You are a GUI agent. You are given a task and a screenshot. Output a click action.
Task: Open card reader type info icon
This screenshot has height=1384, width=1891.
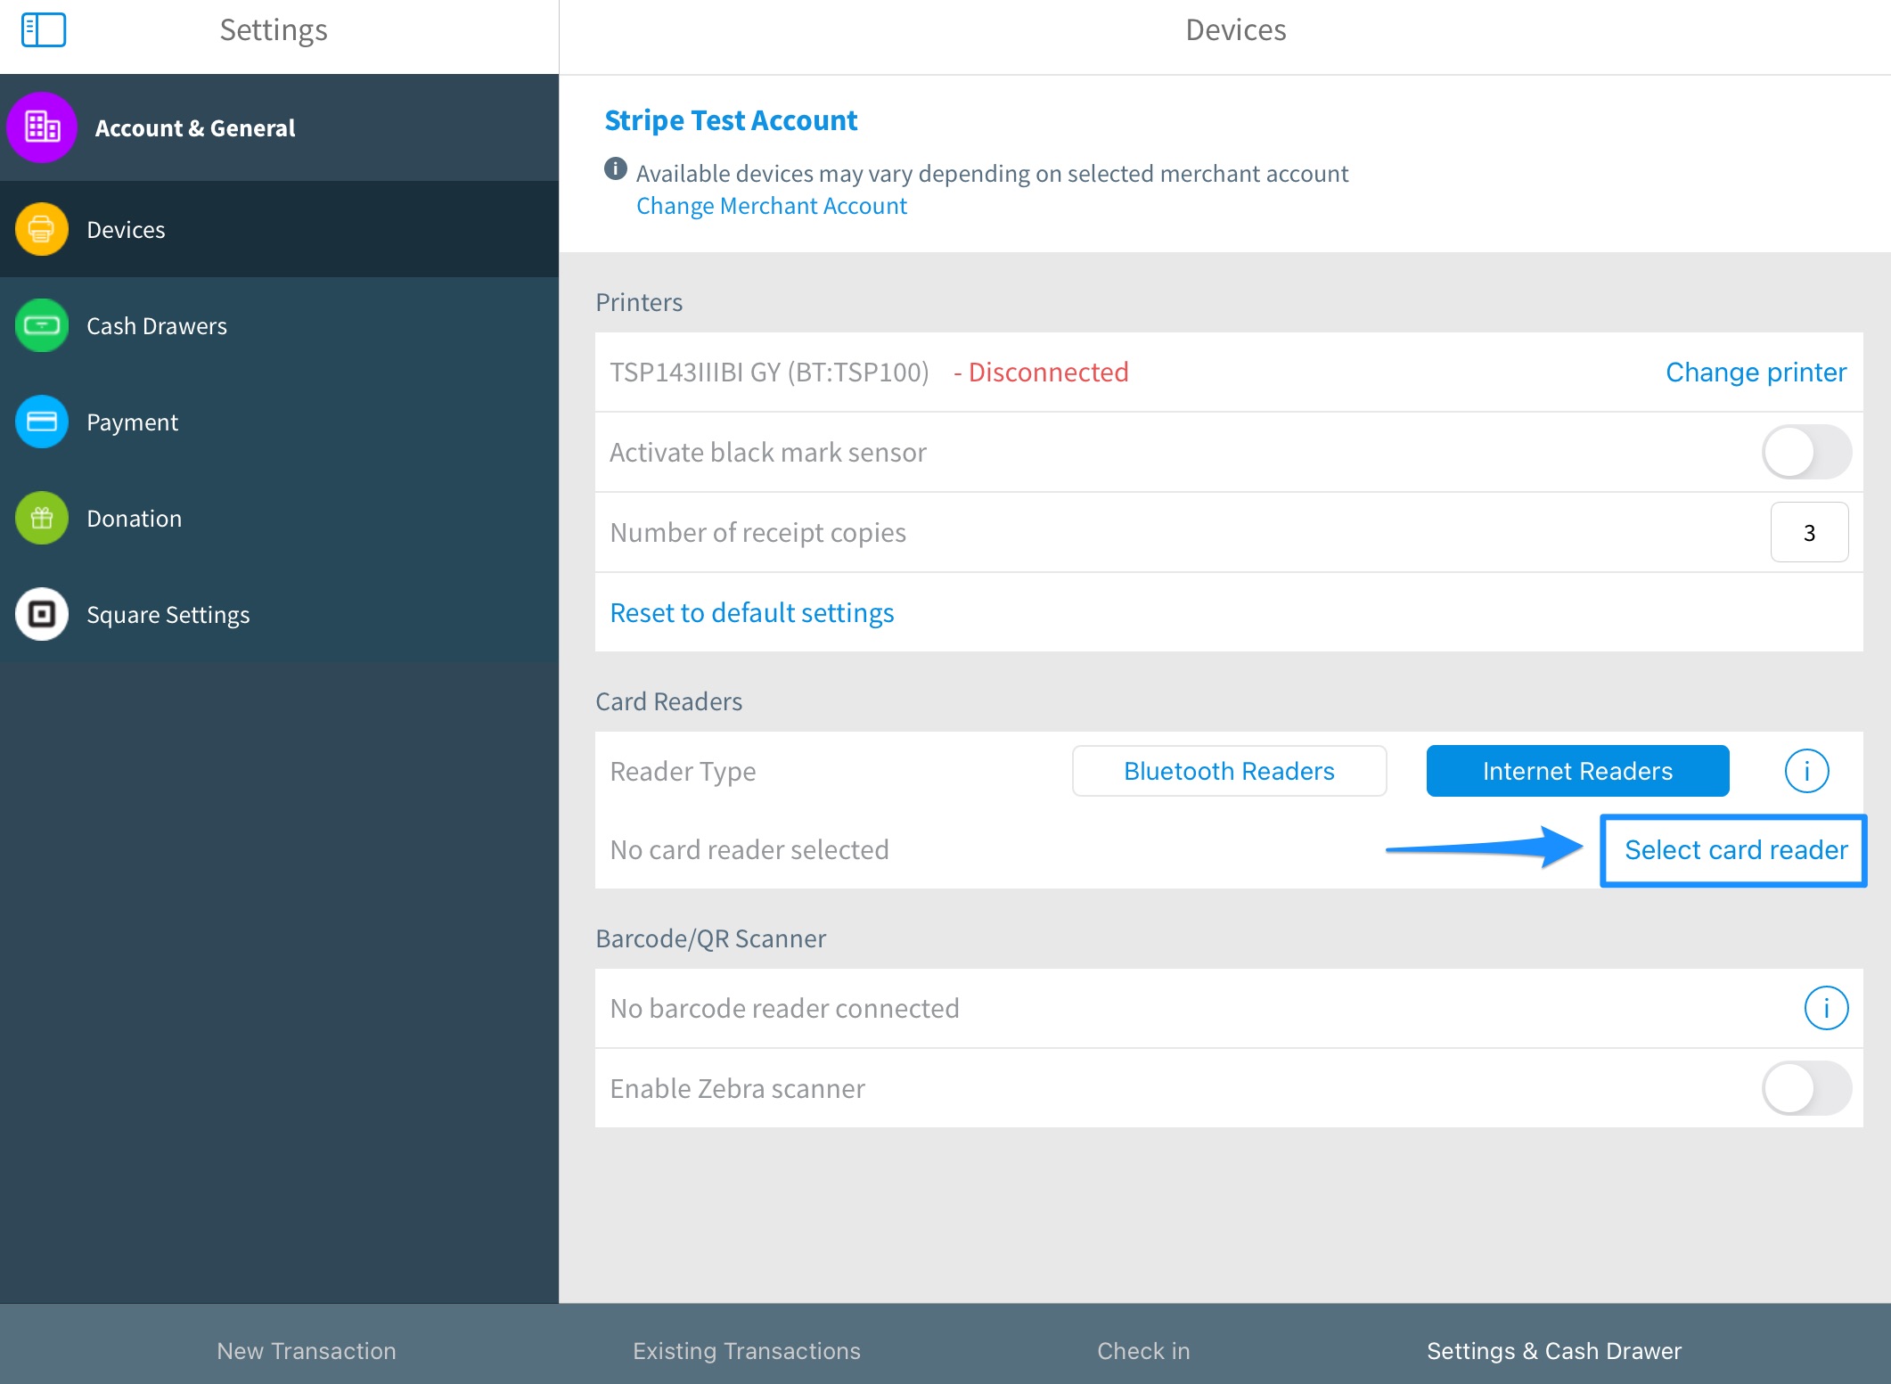pyautogui.click(x=1806, y=771)
